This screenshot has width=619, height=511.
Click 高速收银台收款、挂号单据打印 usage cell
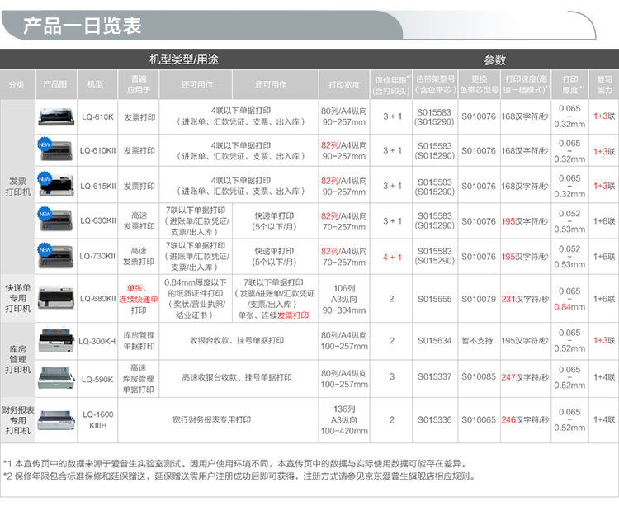237,377
